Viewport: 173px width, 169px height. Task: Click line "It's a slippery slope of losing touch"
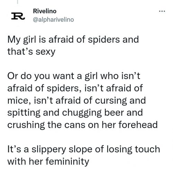(84, 149)
